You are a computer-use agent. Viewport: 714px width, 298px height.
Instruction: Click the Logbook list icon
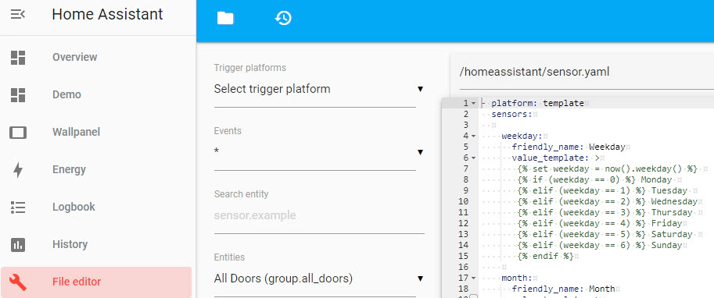pyautogui.click(x=18, y=208)
